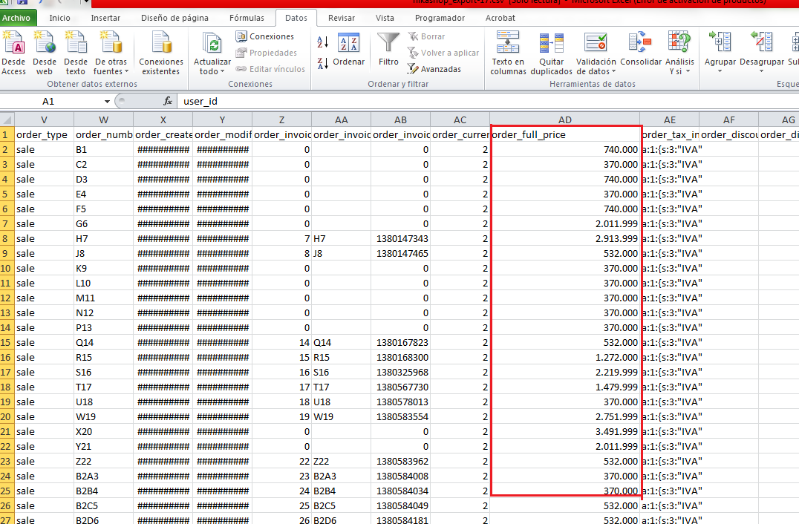The image size is (799, 524).
Task: Switch to the Vista tab
Action: point(385,18)
